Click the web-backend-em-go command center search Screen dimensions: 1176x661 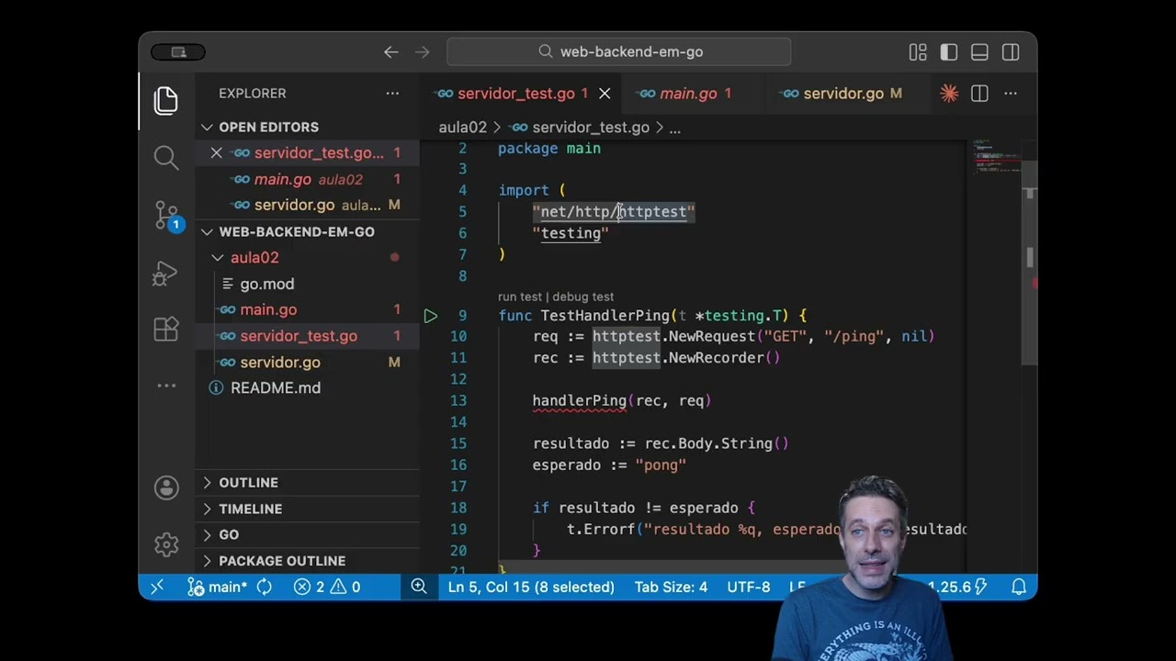[x=618, y=52]
